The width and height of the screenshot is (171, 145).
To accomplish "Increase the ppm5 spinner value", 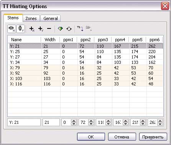I will pyautogui.click(x=143, y=121).
